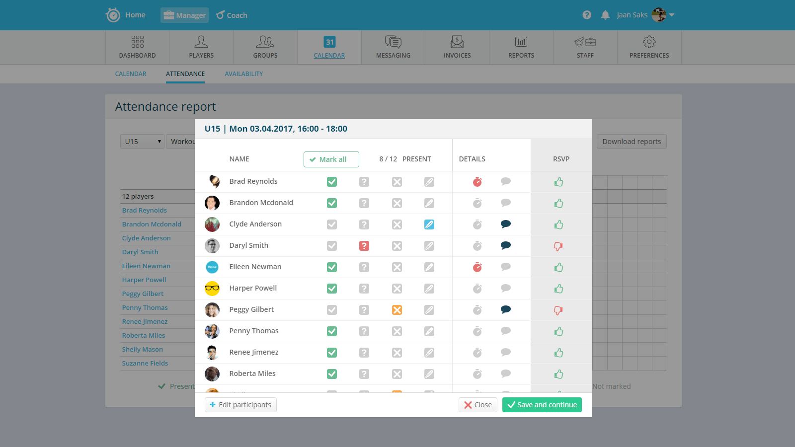Click Save and continue
Screen dimensions: 795x447
pyautogui.click(x=542, y=405)
